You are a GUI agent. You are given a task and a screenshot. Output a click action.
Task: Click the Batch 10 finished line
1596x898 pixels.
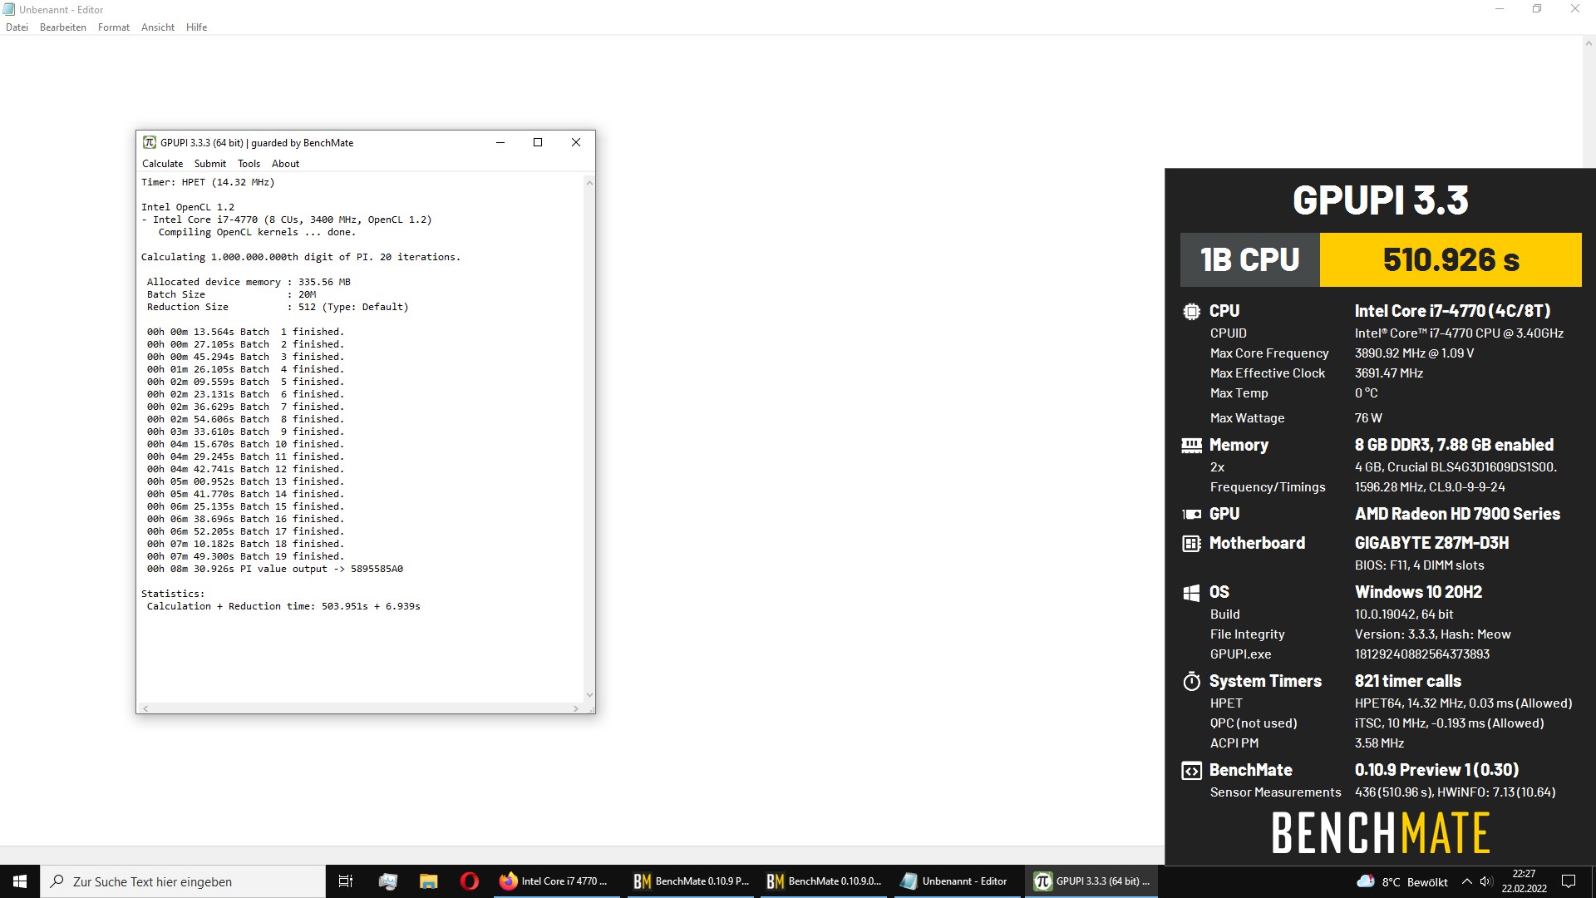[245, 444]
